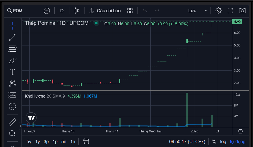Viewport: 253px width, 147px height.
Task: Open the chart patterns tool
Action: [x=12, y=83]
